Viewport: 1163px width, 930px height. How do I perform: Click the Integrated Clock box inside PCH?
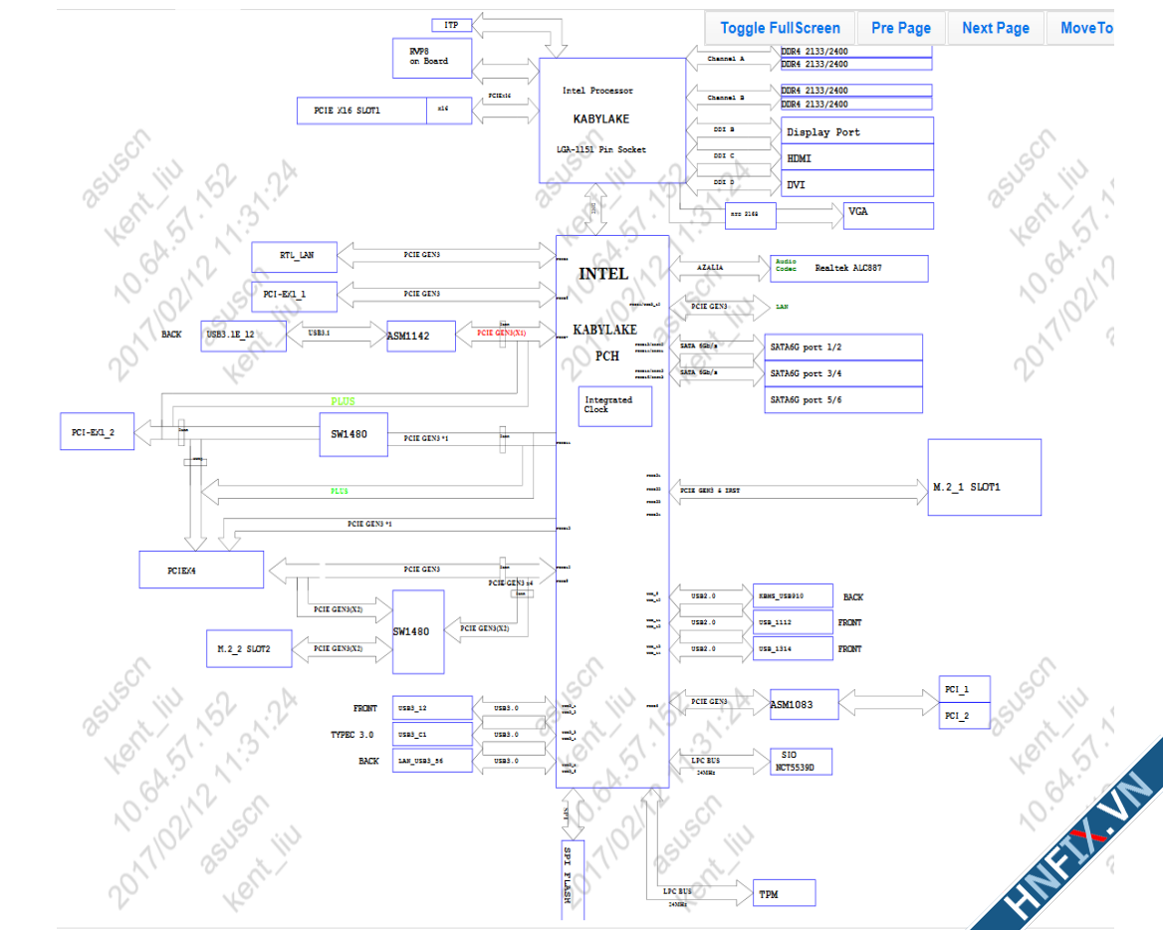point(616,405)
